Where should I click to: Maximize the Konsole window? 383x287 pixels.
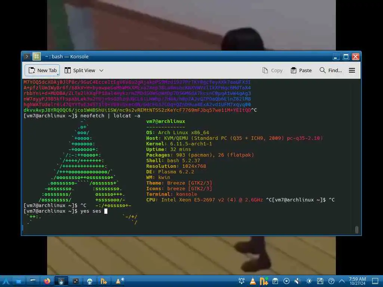tap(346, 57)
